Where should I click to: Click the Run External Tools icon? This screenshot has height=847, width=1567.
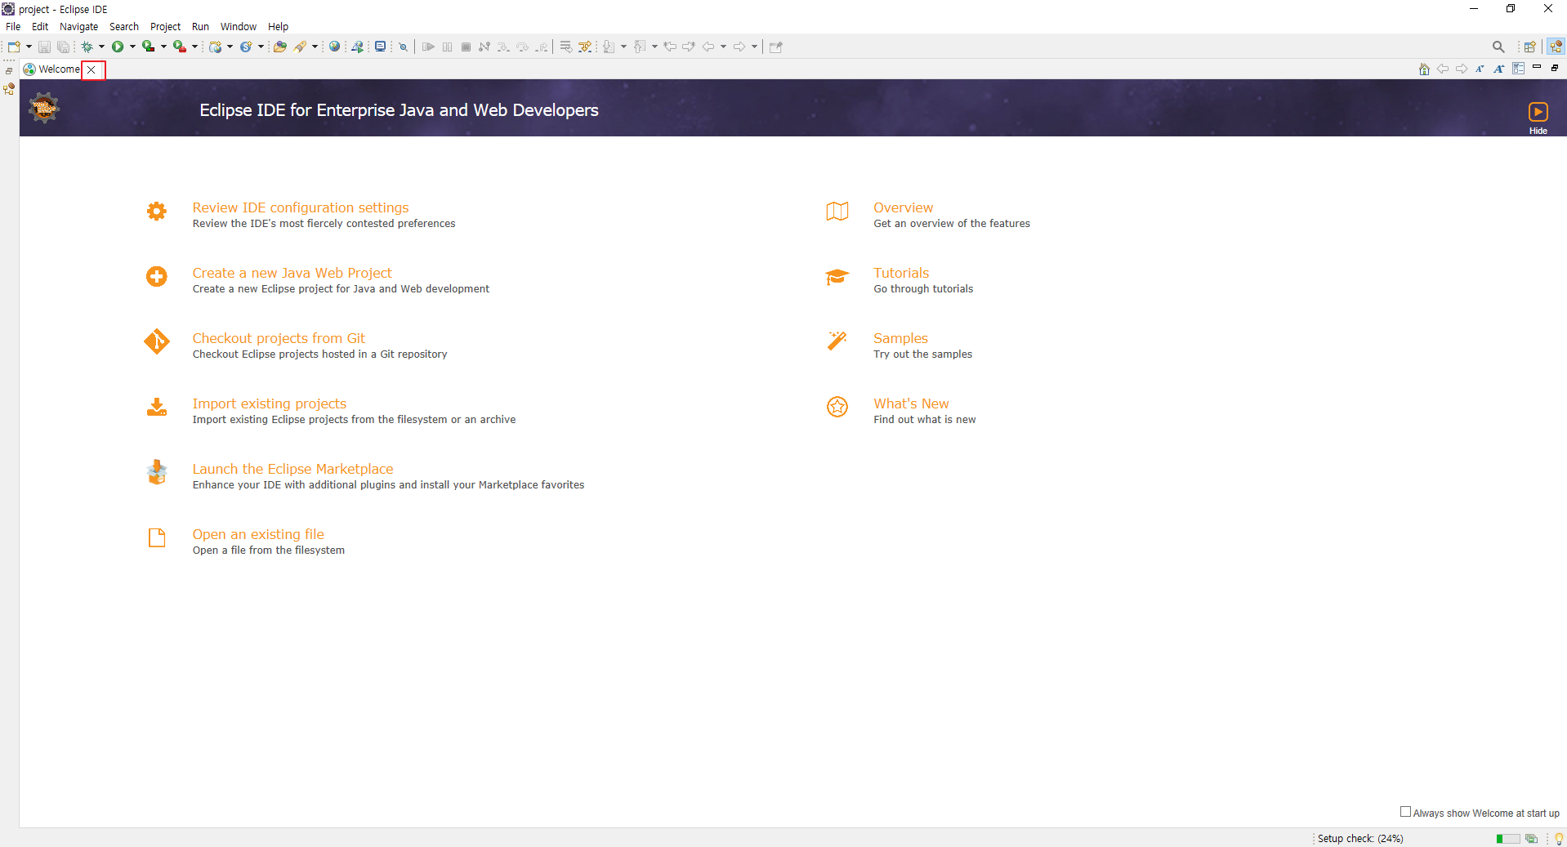click(180, 47)
